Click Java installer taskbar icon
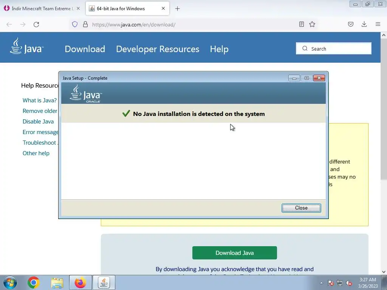The image size is (387, 290). (x=104, y=282)
